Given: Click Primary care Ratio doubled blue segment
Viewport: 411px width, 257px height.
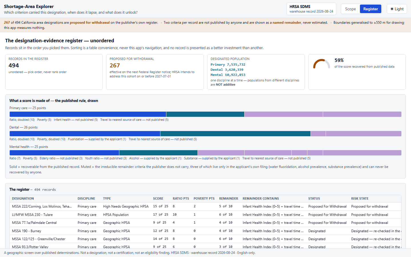Looking at the screenshot, I should coord(88,114).
